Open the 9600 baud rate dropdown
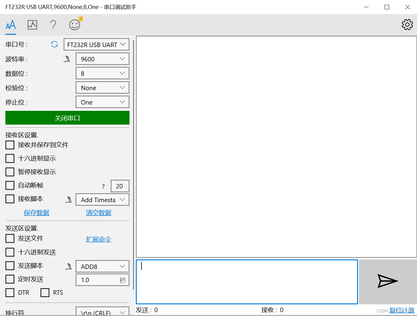The width and height of the screenshot is (417, 316). click(x=103, y=59)
